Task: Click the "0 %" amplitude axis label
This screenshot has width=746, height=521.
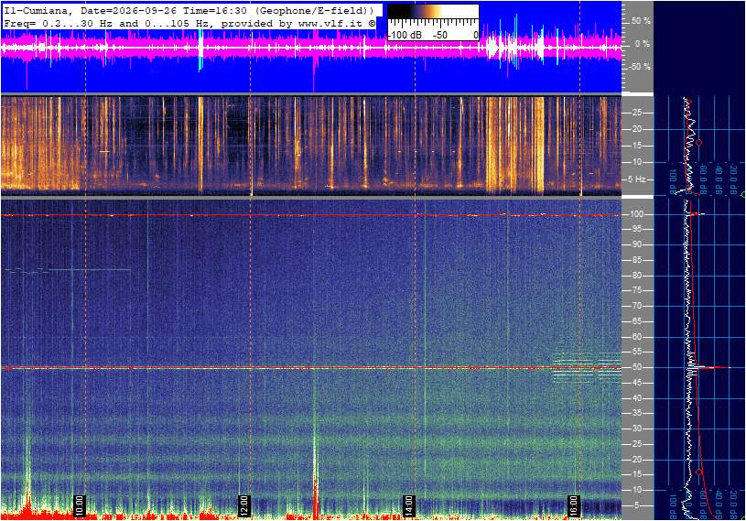Action: click(x=643, y=44)
